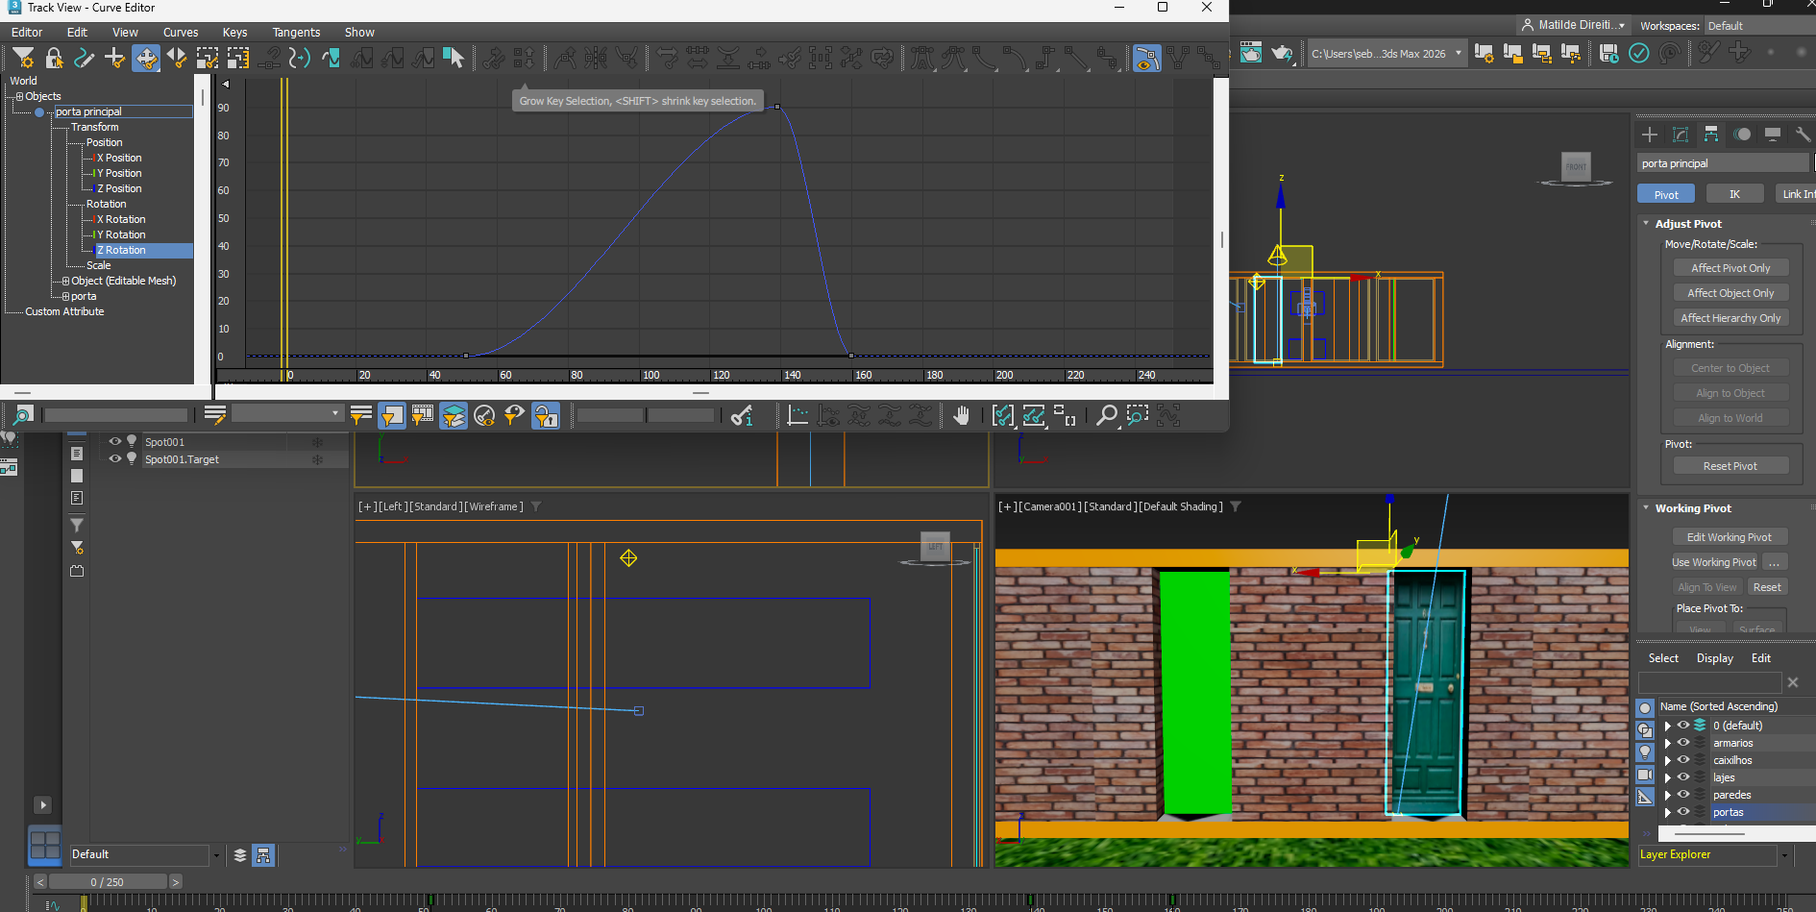Viewport: 1816px width, 912px height.
Task: Expand the portas layer
Action: (1668, 812)
